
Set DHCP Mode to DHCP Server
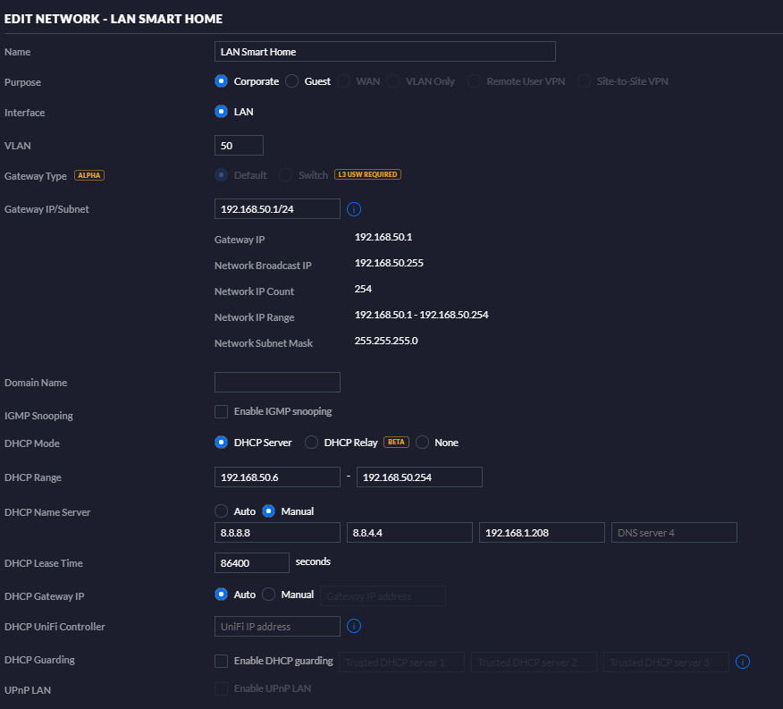click(x=221, y=443)
